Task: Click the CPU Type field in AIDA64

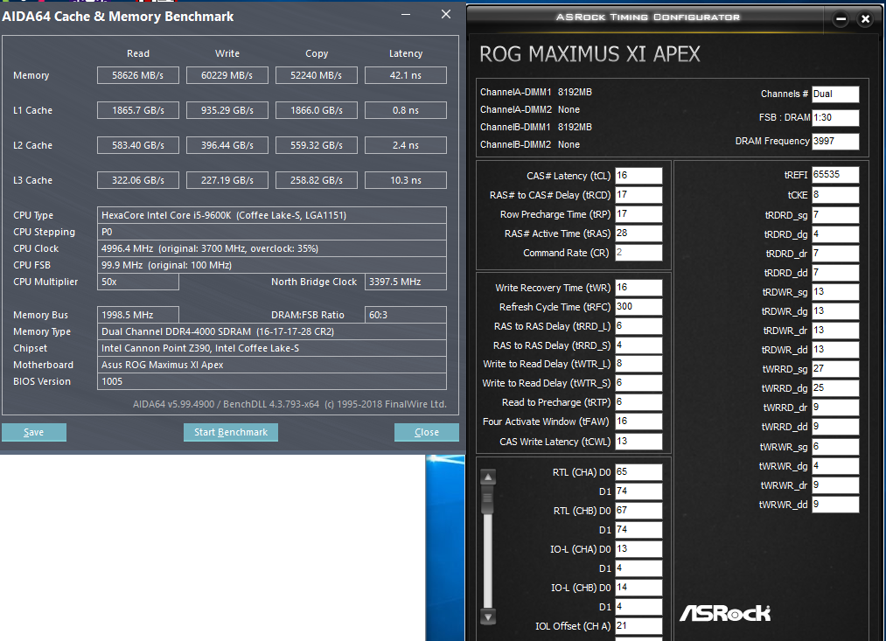Action: (x=272, y=215)
